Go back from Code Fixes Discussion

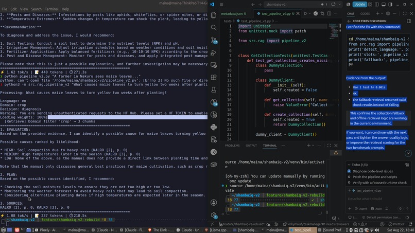click(349, 21)
